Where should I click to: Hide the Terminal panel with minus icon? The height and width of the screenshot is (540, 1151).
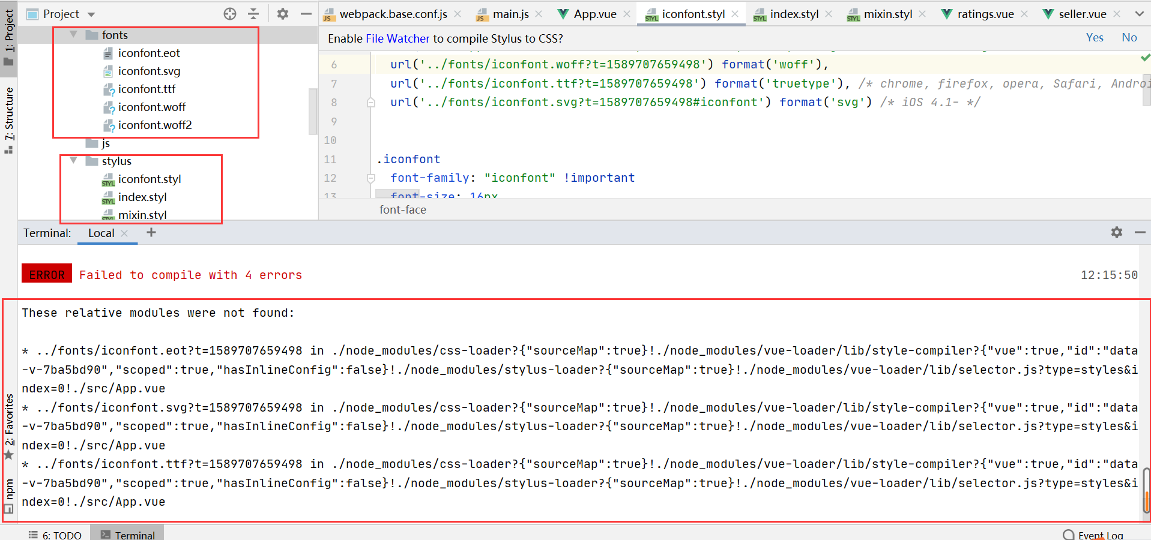tap(1140, 232)
